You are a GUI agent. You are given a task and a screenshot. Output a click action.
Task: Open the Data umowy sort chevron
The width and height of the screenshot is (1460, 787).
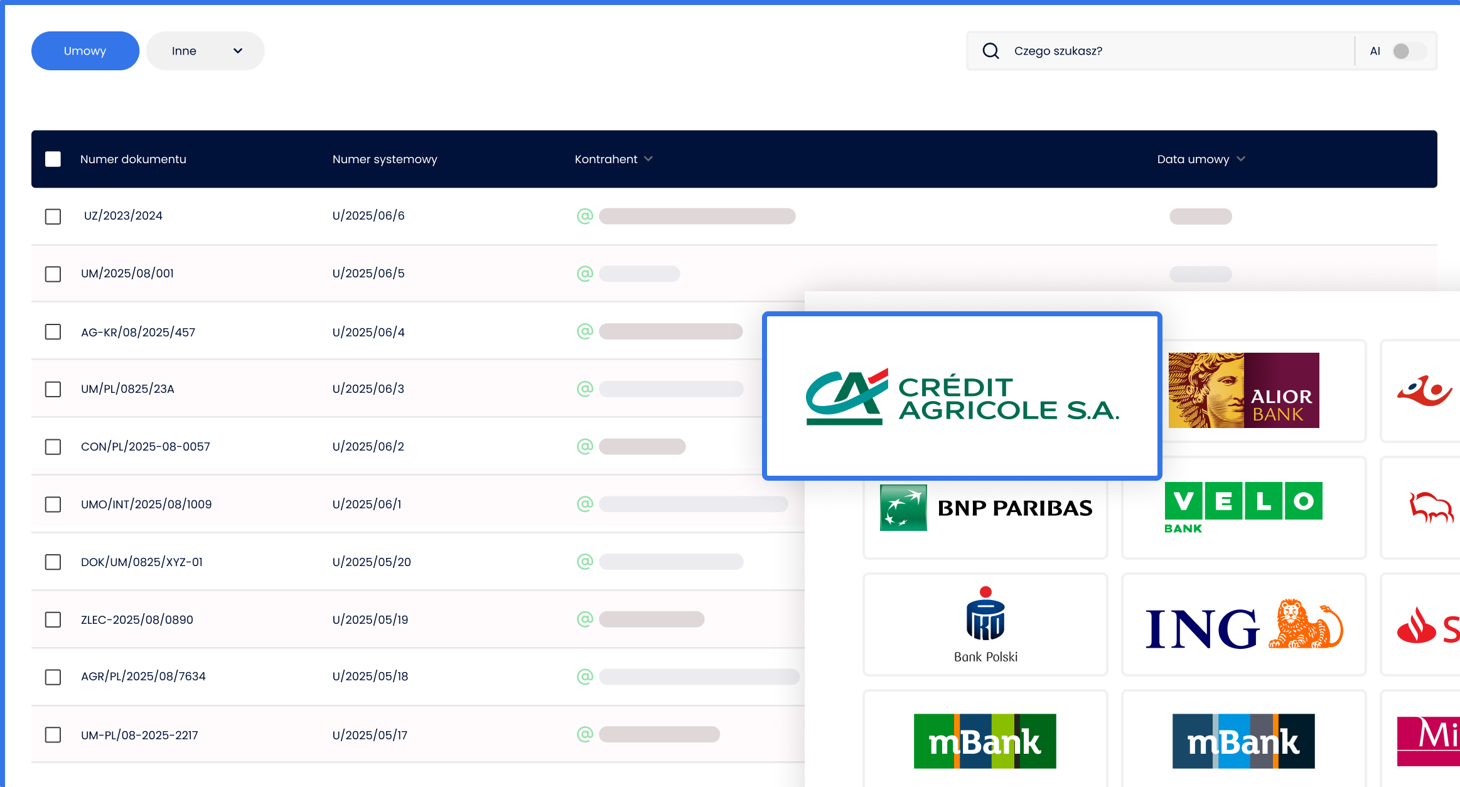(x=1241, y=159)
